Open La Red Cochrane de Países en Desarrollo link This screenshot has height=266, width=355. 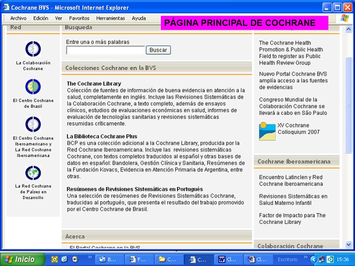point(33,192)
